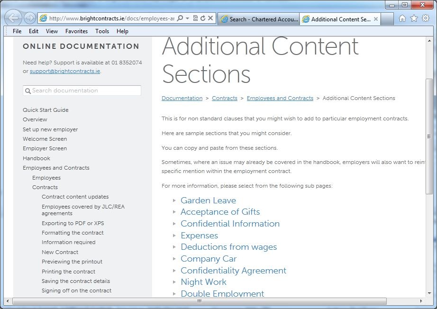Click the Employees and Contracts breadcrumb link
The height and width of the screenshot is (309, 437).
[x=280, y=98]
